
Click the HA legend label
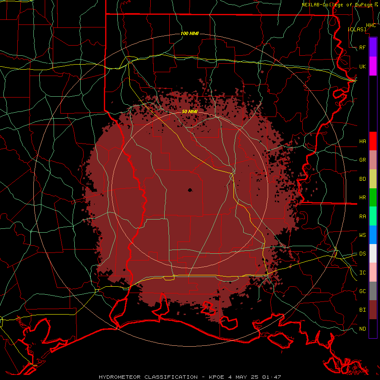click(363, 141)
